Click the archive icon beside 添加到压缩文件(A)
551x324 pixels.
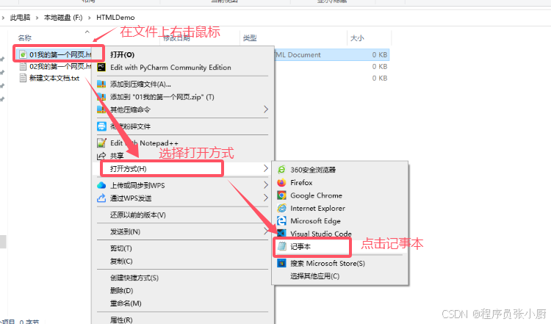pyautogui.click(x=101, y=84)
